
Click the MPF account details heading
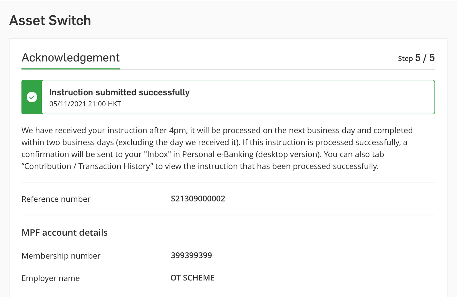64,232
